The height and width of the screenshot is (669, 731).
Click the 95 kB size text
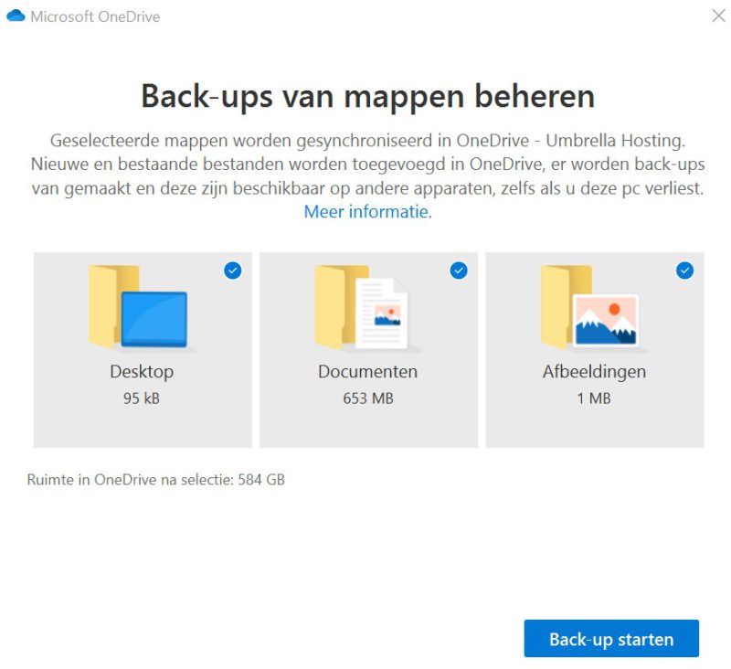point(142,398)
